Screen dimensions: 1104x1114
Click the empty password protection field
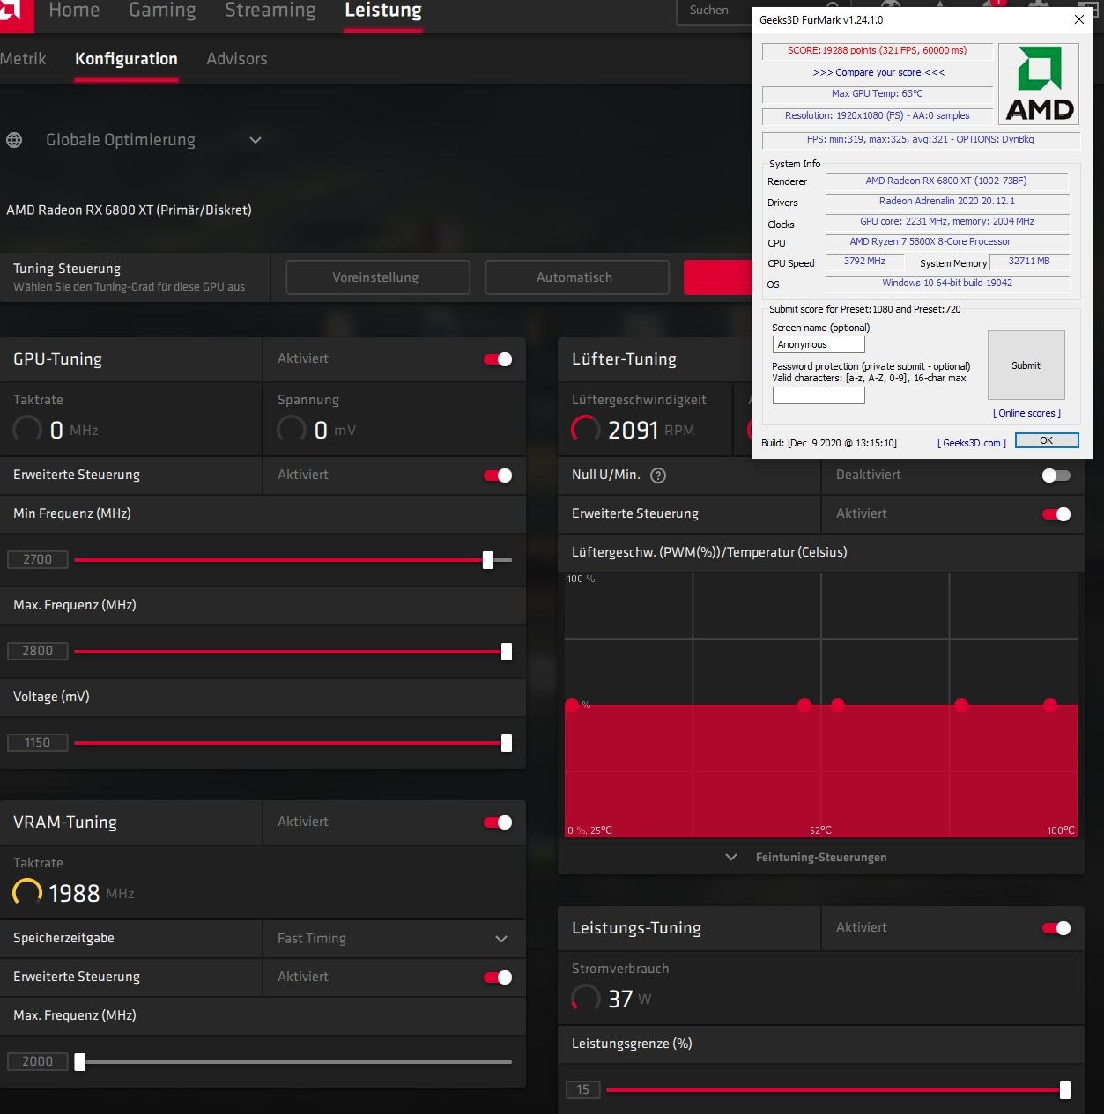819,395
